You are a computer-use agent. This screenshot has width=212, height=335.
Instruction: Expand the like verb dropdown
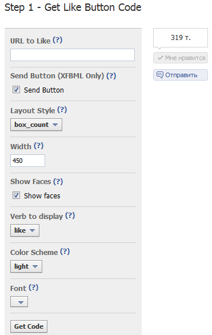point(25,230)
